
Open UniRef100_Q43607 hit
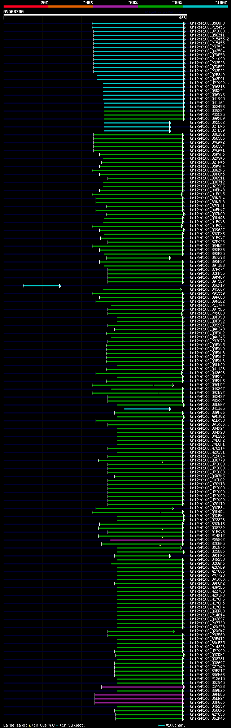207,289
